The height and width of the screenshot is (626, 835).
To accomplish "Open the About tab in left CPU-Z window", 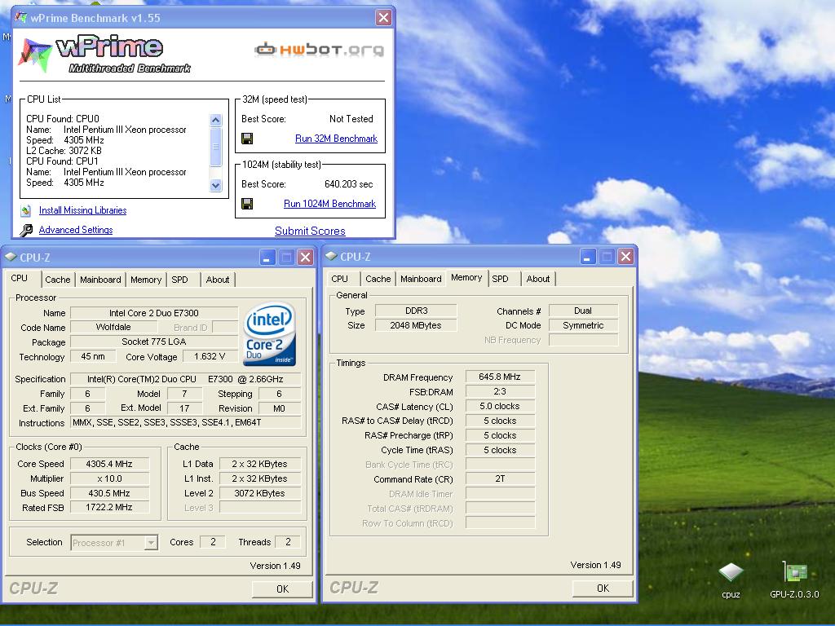I will point(218,280).
